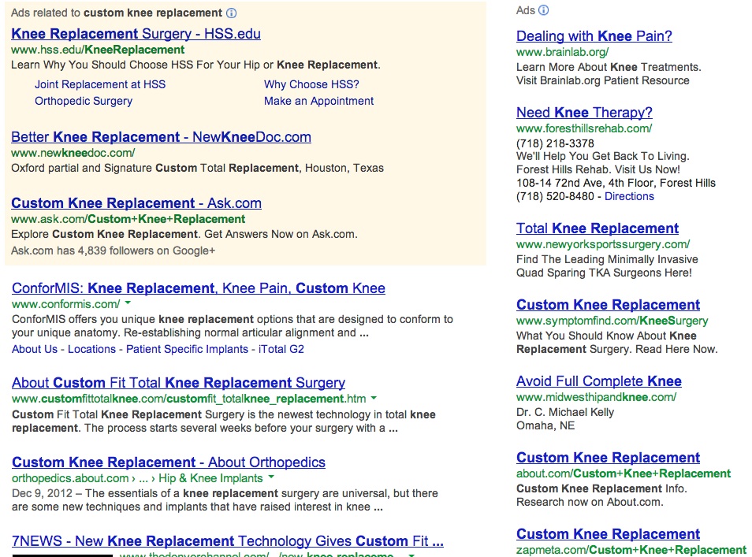Click the www.brainlab.org/ URL text
This screenshot has height=557, width=752.
pyautogui.click(x=562, y=52)
